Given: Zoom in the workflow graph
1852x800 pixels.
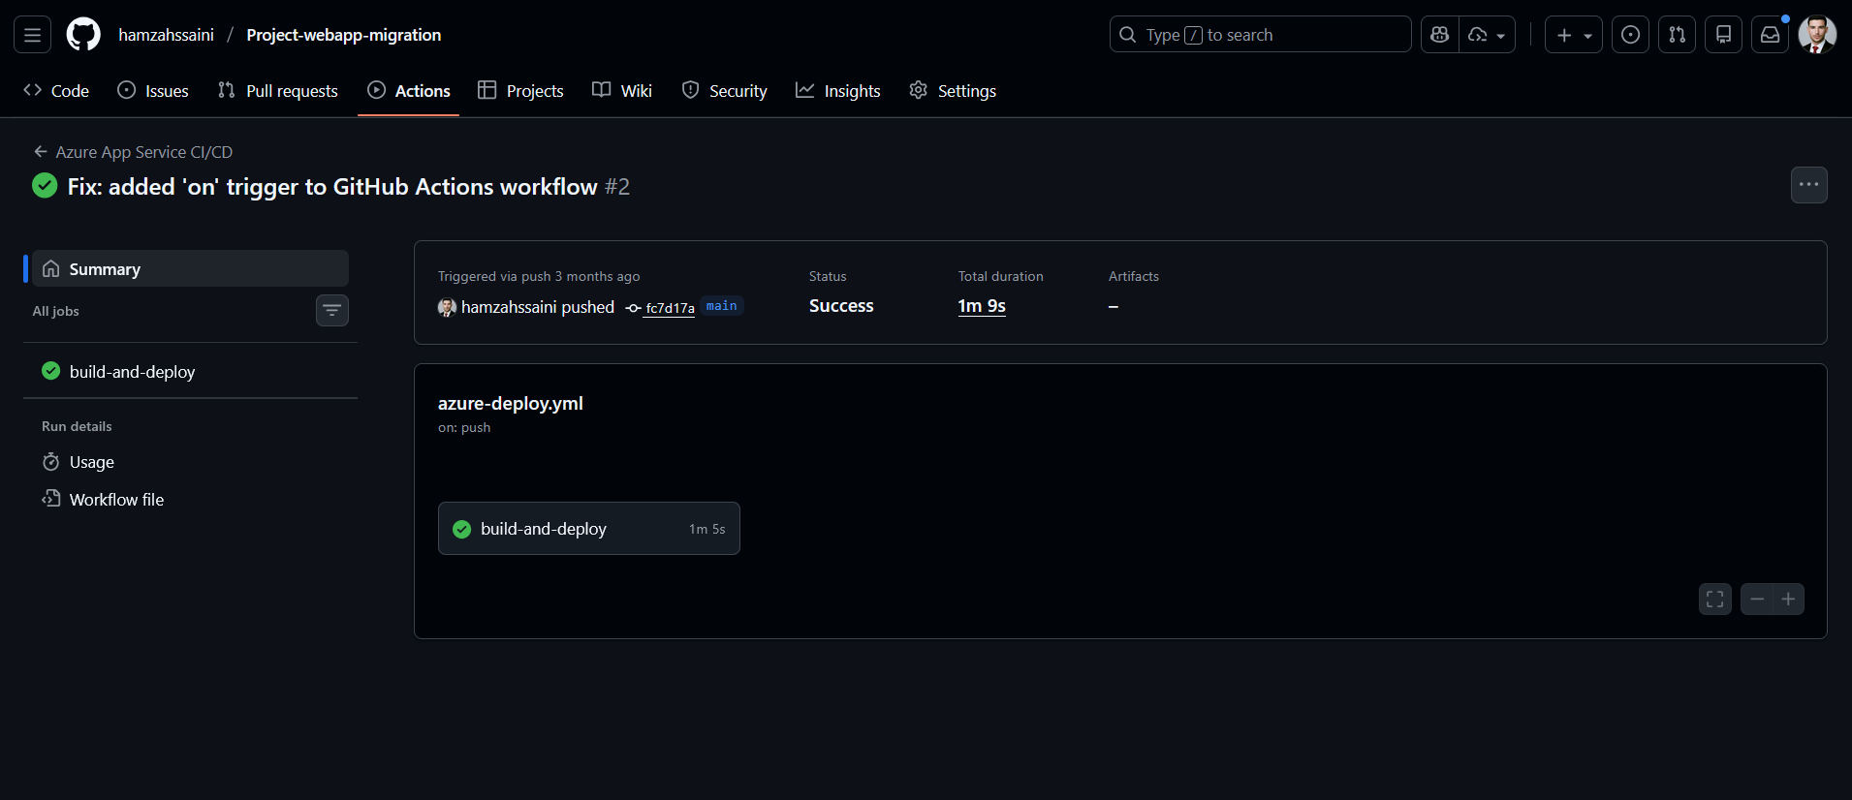Looking at the screenshot, I should 1789,600.
